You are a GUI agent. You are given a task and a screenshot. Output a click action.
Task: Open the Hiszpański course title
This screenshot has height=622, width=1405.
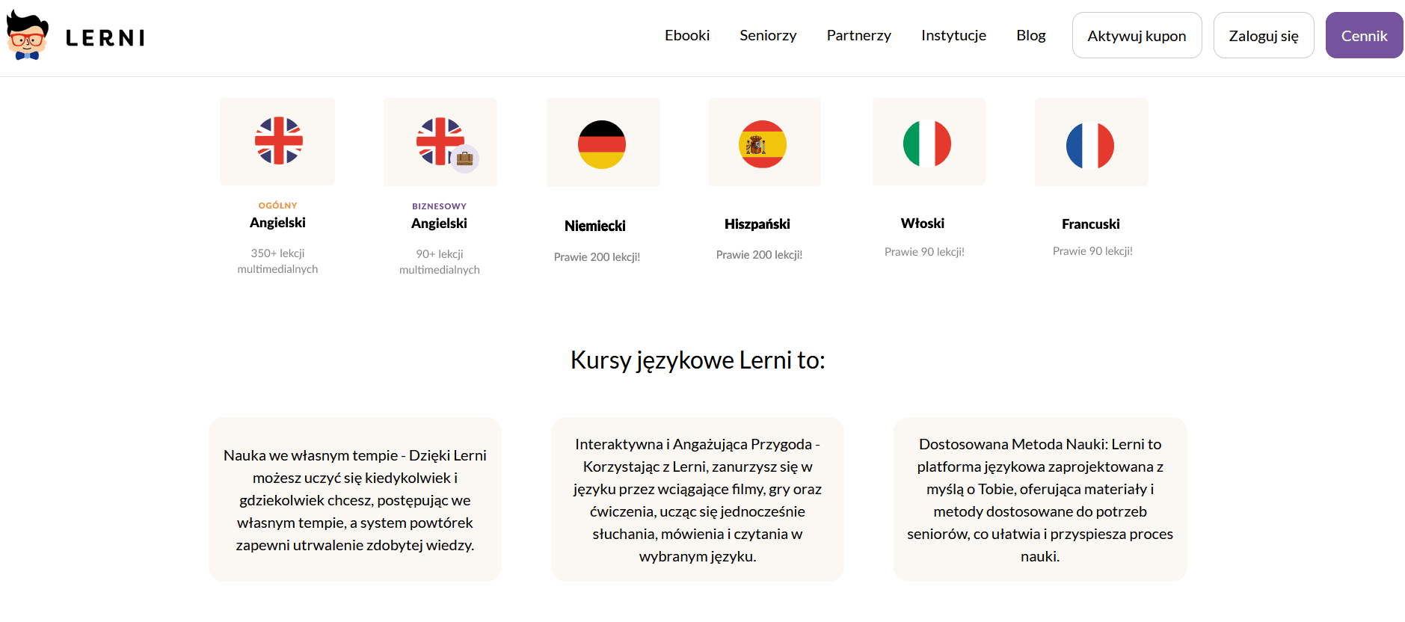click(757, 224)
